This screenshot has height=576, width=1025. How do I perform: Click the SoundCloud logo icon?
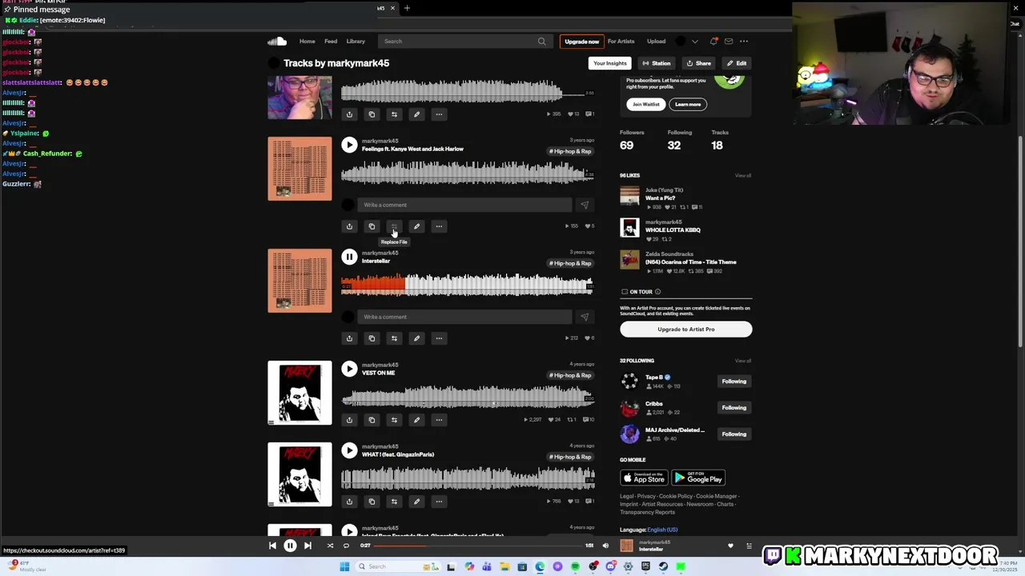point(277,41)
